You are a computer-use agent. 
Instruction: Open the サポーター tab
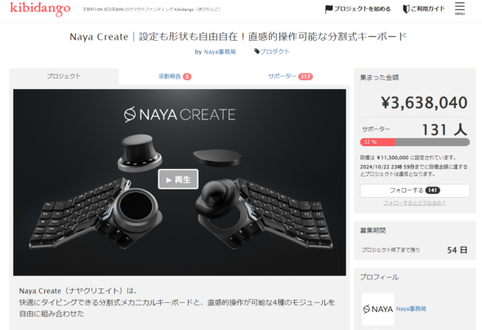pos(290,76)
